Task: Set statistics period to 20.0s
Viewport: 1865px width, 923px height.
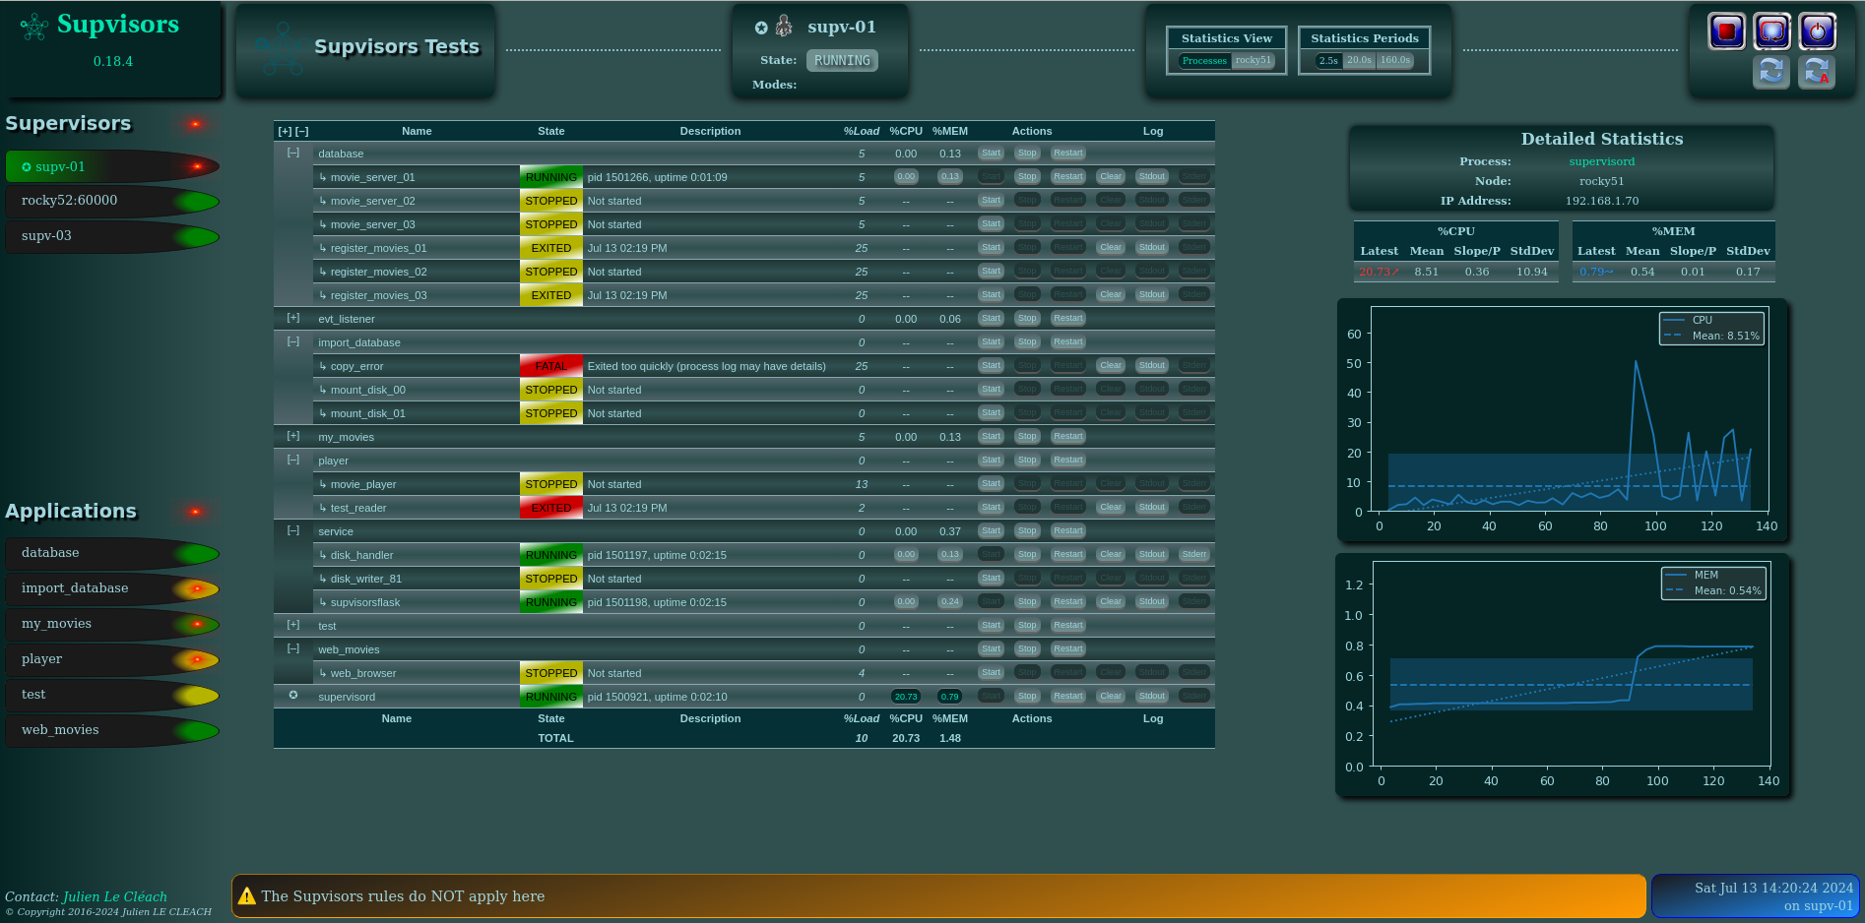Action: click(x=1359, y=61)
